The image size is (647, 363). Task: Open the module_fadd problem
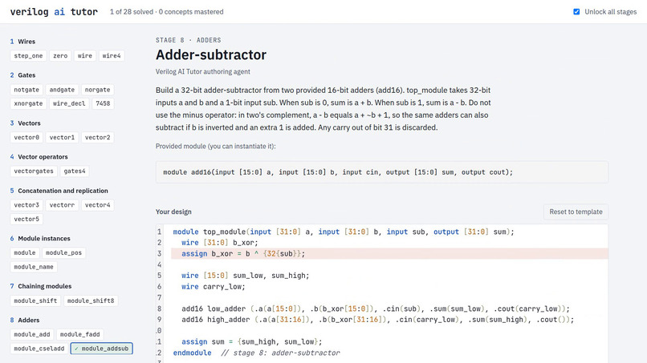[x=79, y=334]
